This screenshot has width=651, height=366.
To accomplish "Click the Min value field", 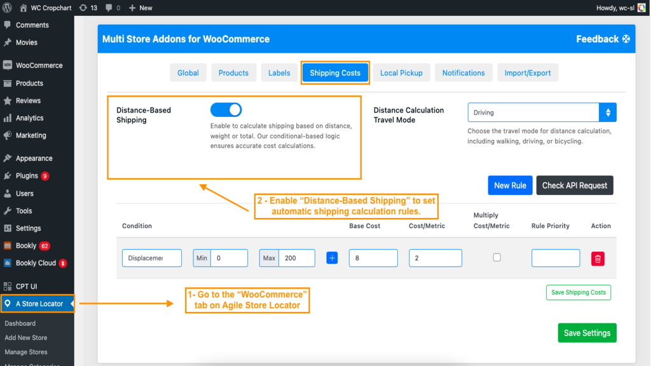I will click(229, 258).
